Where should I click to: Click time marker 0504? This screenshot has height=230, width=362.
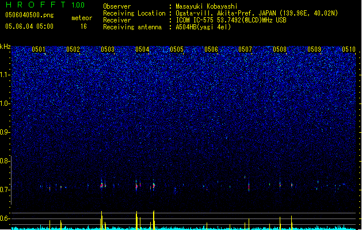click(142, 49)
